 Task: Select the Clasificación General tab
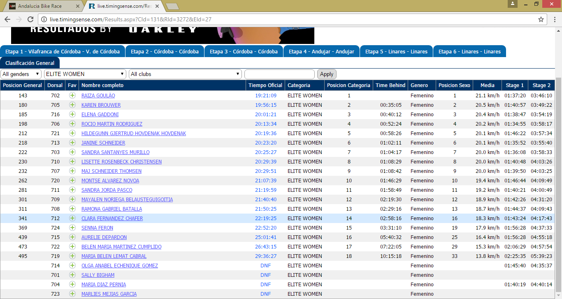pos(30,63)
